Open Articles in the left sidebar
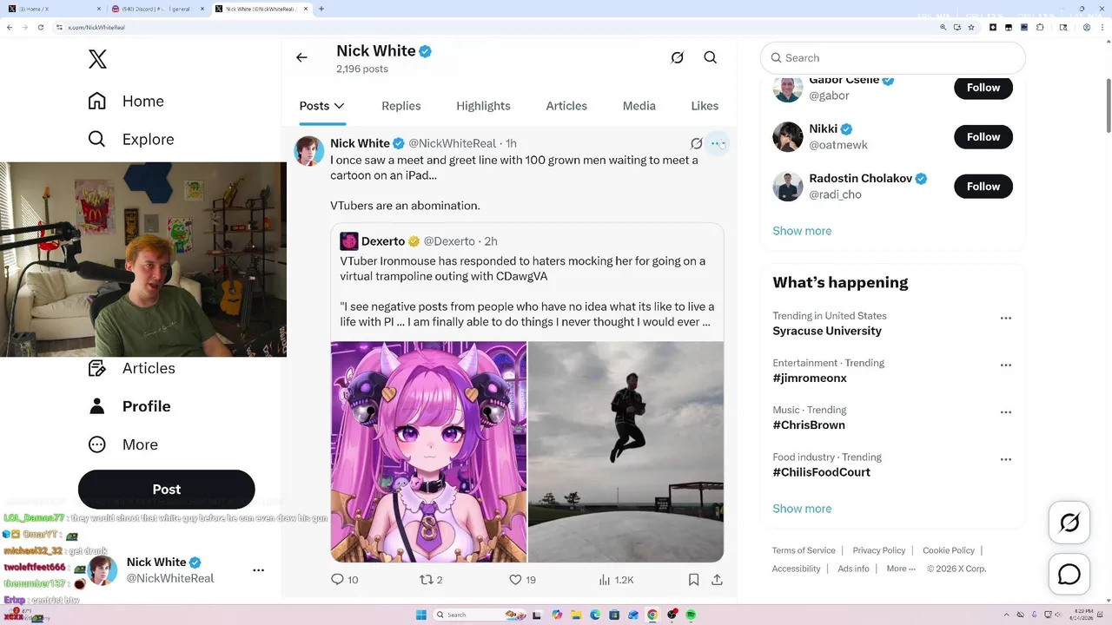Viewport: 1112px width, 625px height. click(x=132, y=368)
